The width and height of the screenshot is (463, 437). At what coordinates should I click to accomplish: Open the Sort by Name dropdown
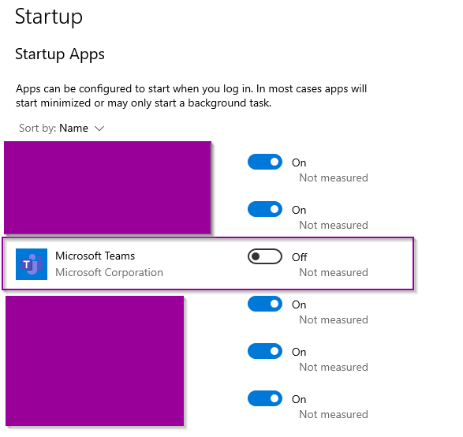62,128
